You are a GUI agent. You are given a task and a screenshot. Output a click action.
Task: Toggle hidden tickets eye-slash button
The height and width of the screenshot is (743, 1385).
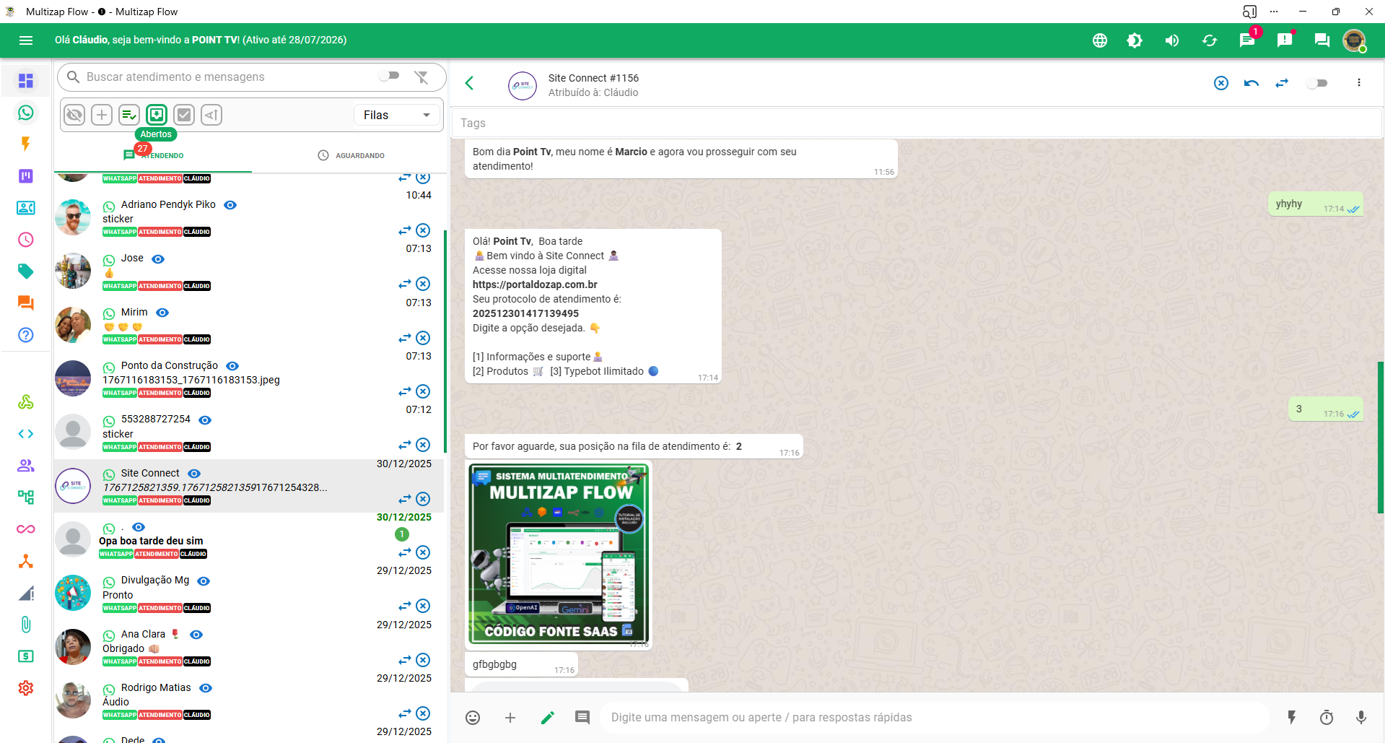coord(74,115)
